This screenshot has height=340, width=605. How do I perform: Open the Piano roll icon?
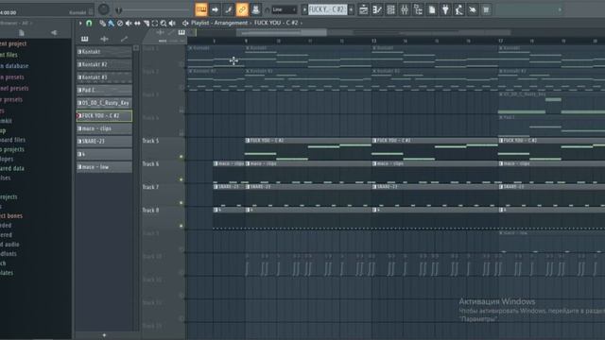coord(377,9)
